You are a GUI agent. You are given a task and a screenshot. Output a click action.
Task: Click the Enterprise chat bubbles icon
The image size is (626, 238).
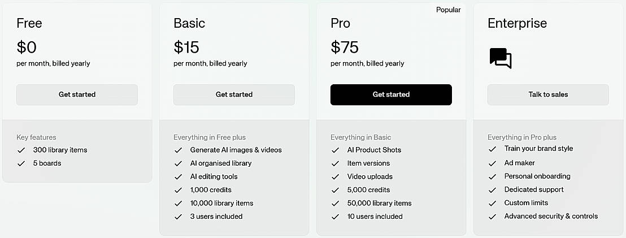(x=500, y=58)
